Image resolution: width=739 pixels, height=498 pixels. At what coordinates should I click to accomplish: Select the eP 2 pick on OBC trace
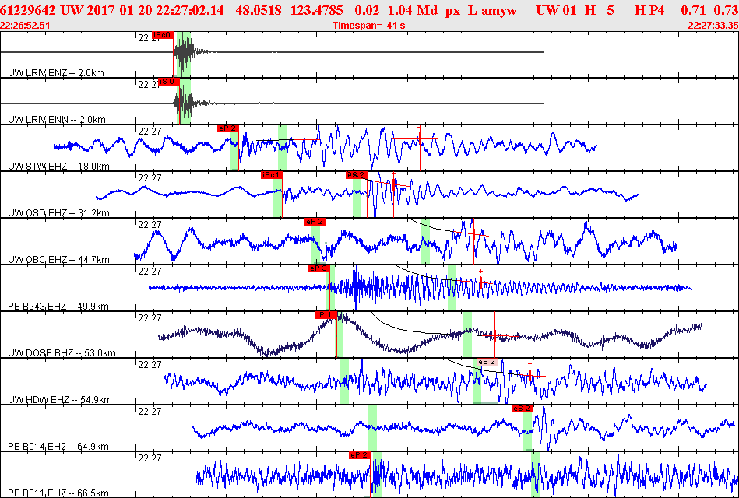[x=315, y=222]
